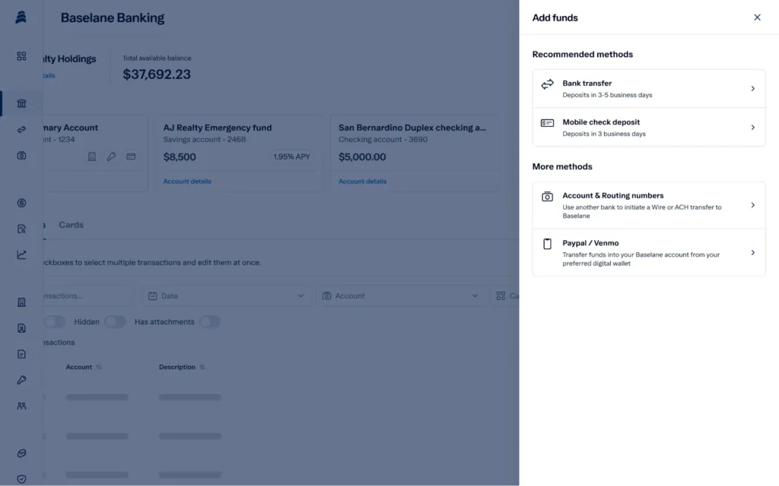Image resolution: width=779 pixels, height=486 pixels.
Task: Click the $37,692.23 total balance
Action: [157, 74]
